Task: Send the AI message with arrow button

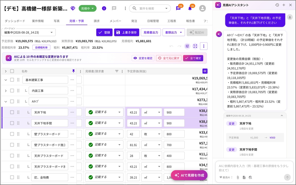Action: [287, 177]
